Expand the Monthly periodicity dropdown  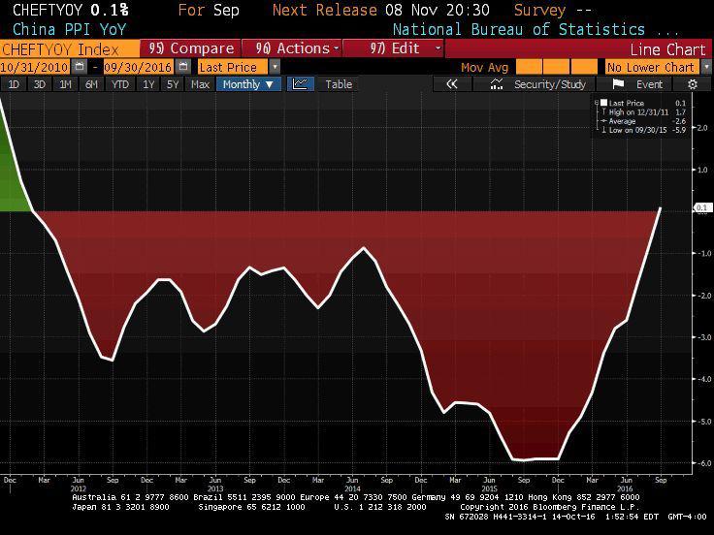248,84
